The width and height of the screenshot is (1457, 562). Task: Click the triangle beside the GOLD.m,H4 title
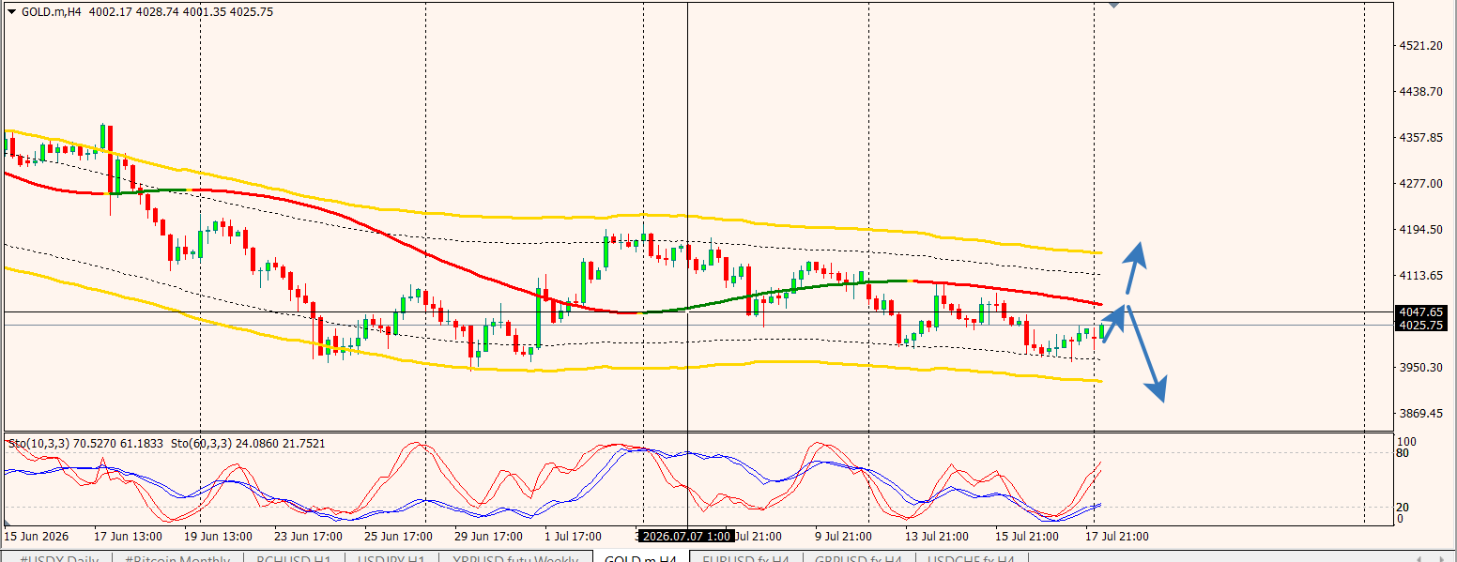(11, 12)
